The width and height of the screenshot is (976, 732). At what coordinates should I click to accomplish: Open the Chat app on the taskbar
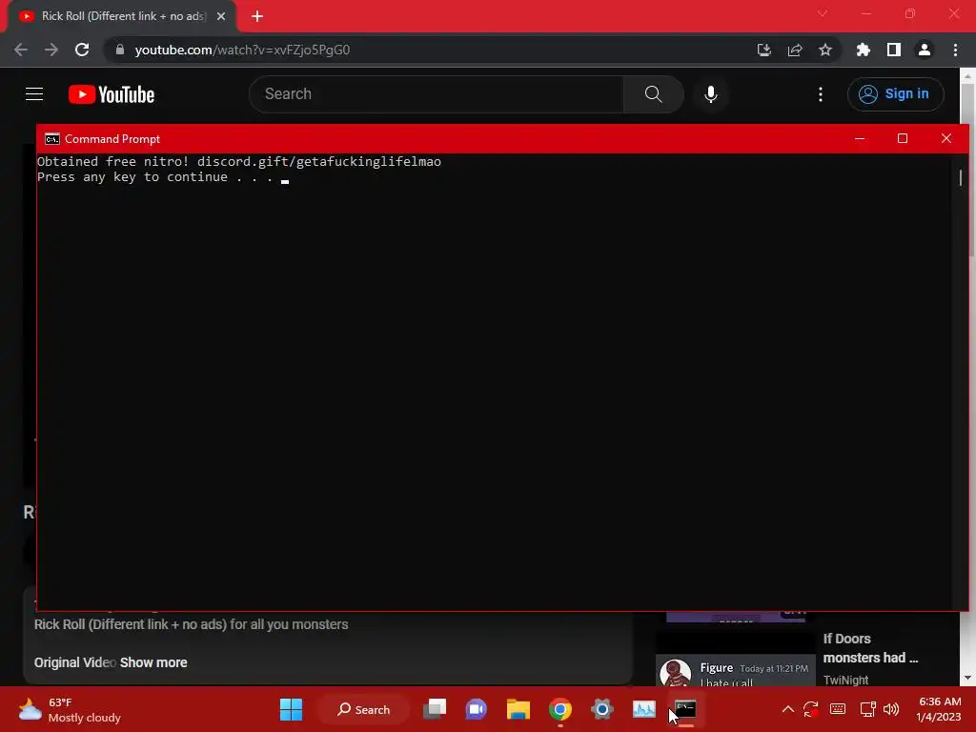(477, 709)
